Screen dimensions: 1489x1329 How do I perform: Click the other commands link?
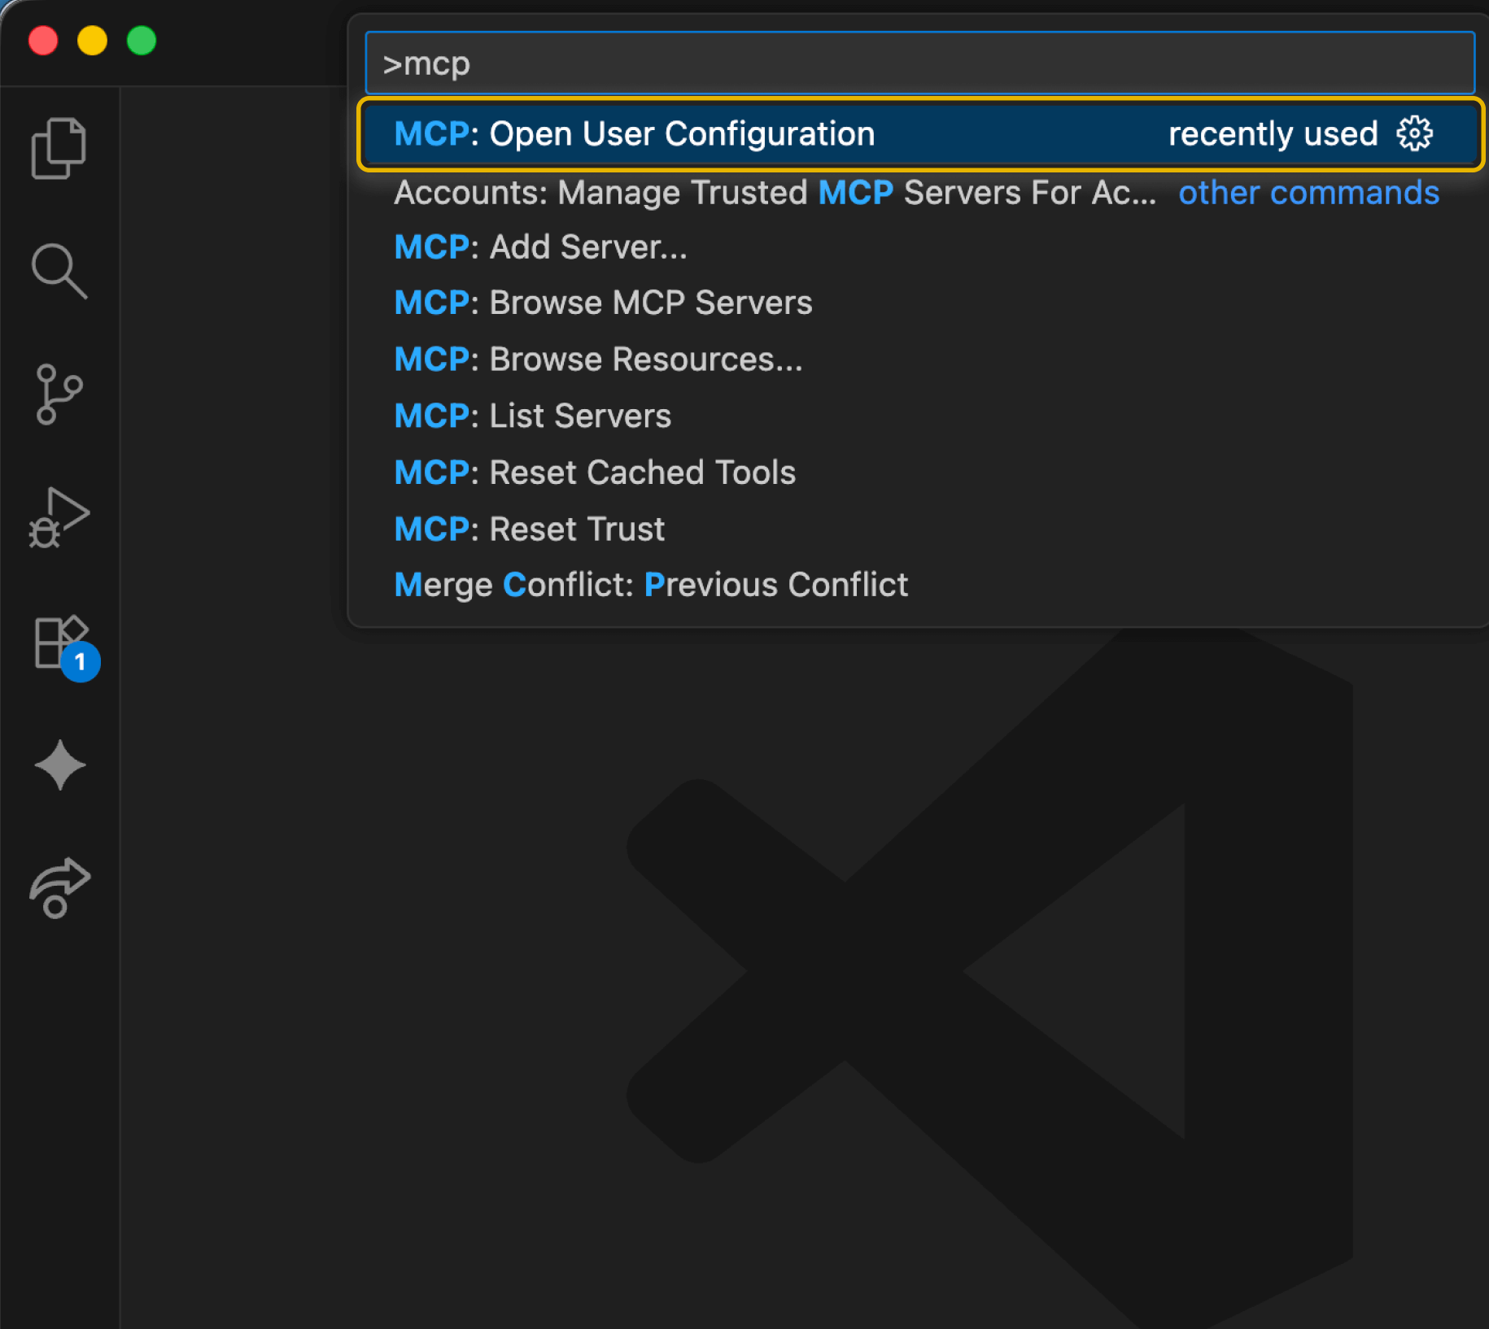(1308, 193)
